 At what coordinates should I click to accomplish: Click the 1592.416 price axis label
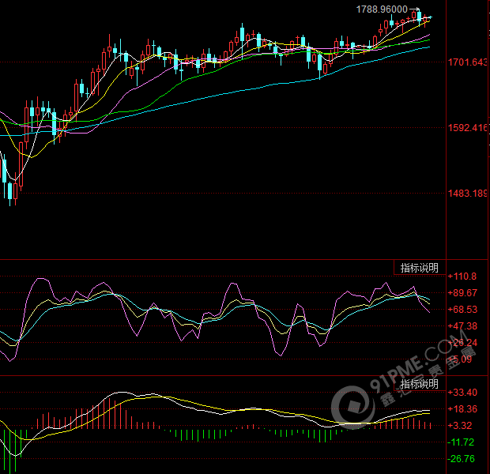point(466,127)
